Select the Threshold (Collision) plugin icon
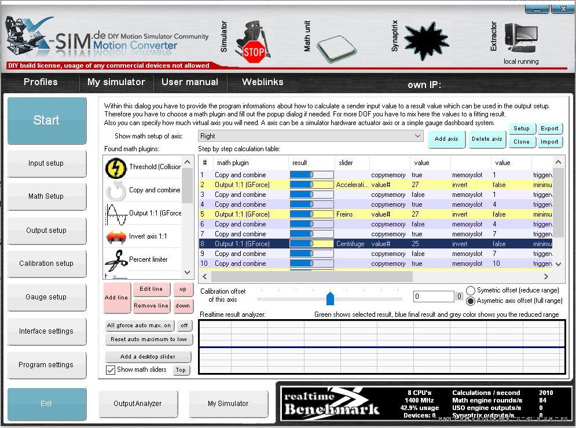The height and width of the screenshot is (428, 576). tap(116, 167)
